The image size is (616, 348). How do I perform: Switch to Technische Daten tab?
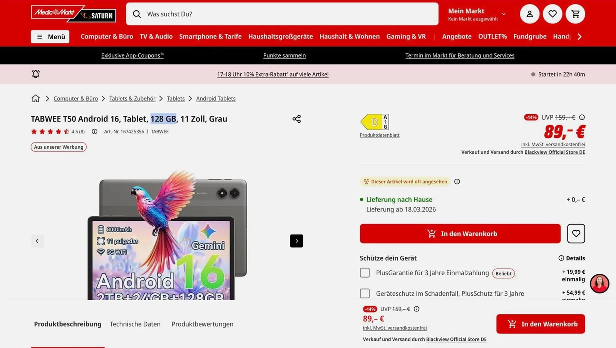[135, 324]
